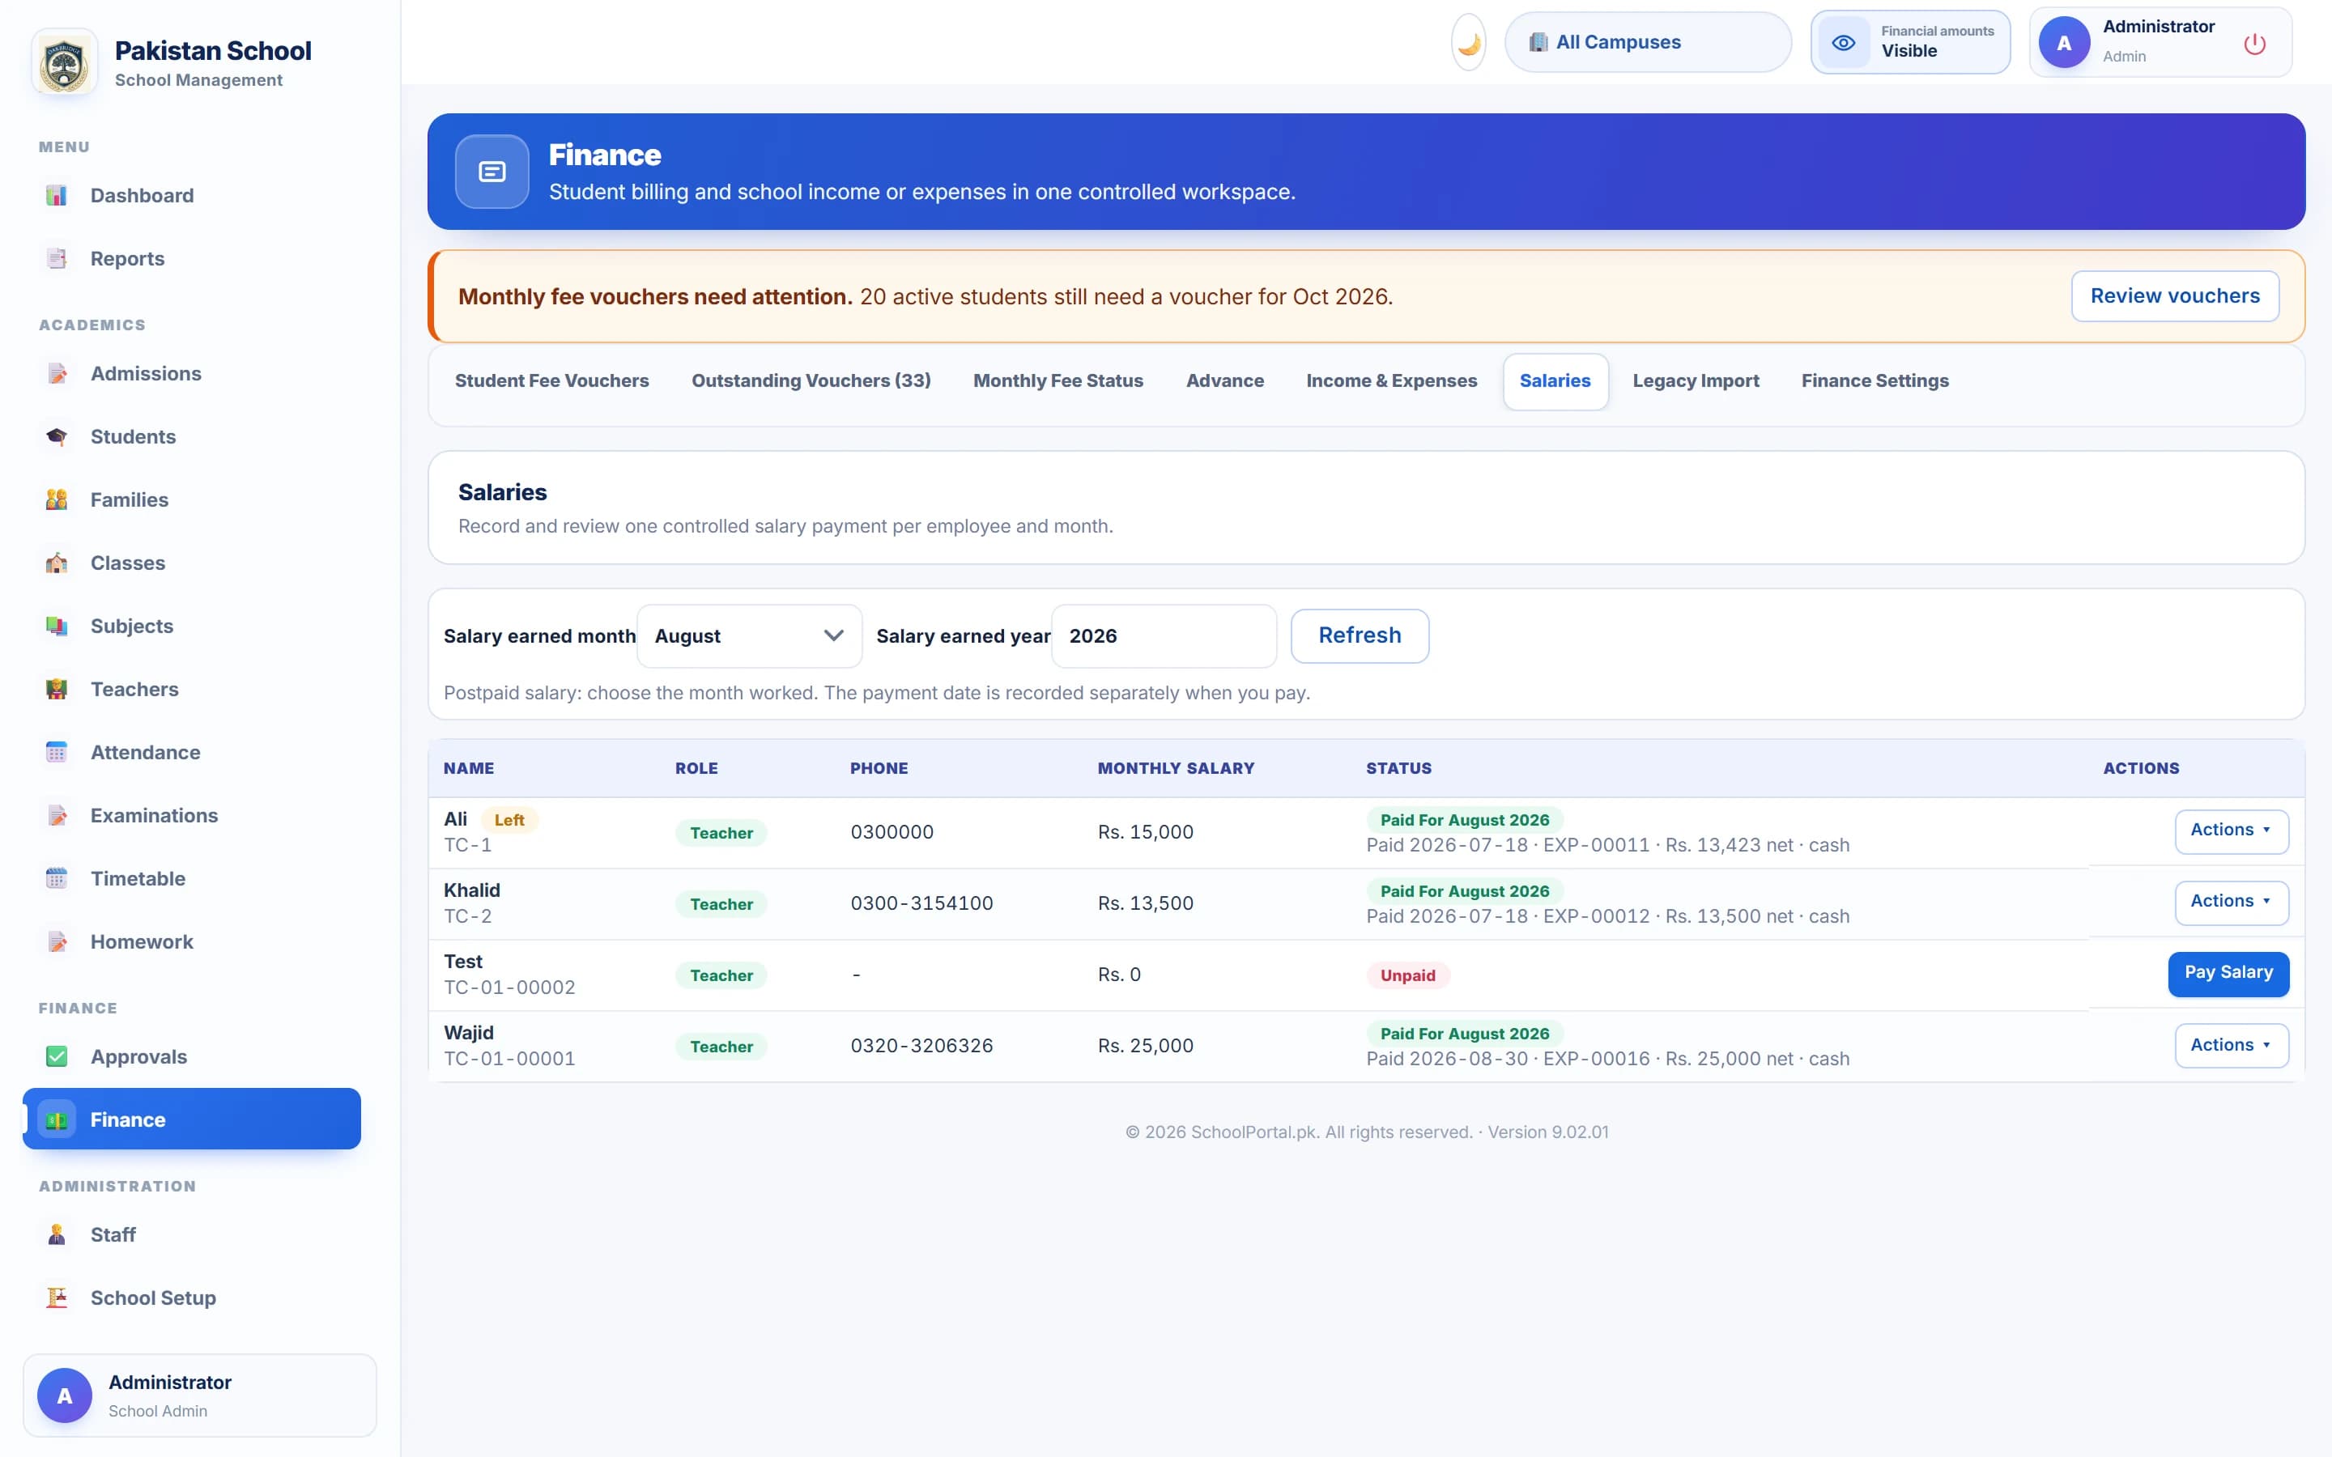Click Pay Salary for Test
This screenshot has height=1457, width=2332.
tap(2228, 973)
